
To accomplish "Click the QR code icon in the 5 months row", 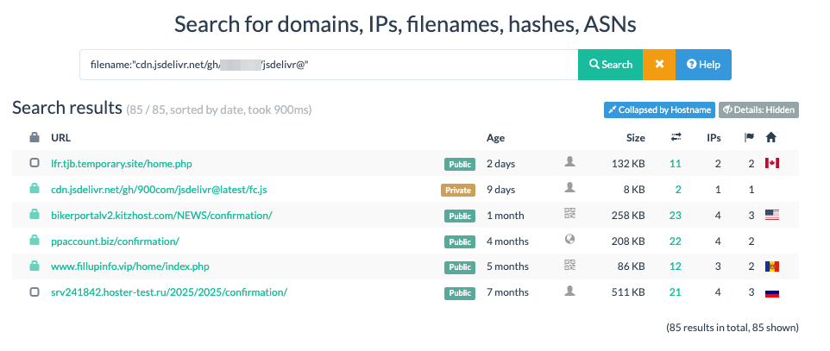I will (569, 265).
